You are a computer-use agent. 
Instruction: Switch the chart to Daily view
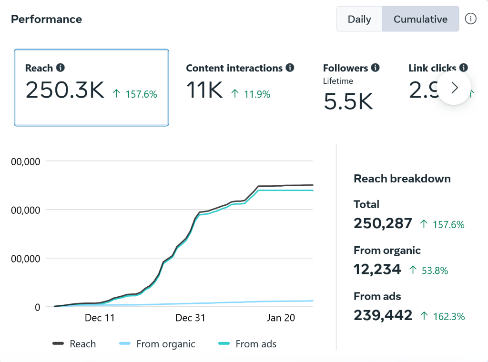(x=359, y=19)
